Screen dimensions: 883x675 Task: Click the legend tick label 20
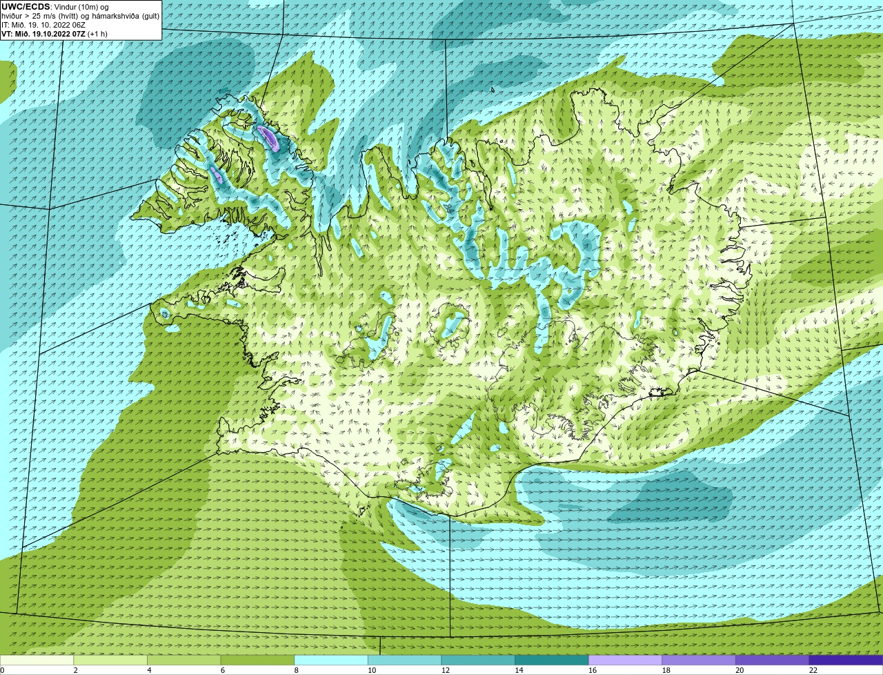740,670
